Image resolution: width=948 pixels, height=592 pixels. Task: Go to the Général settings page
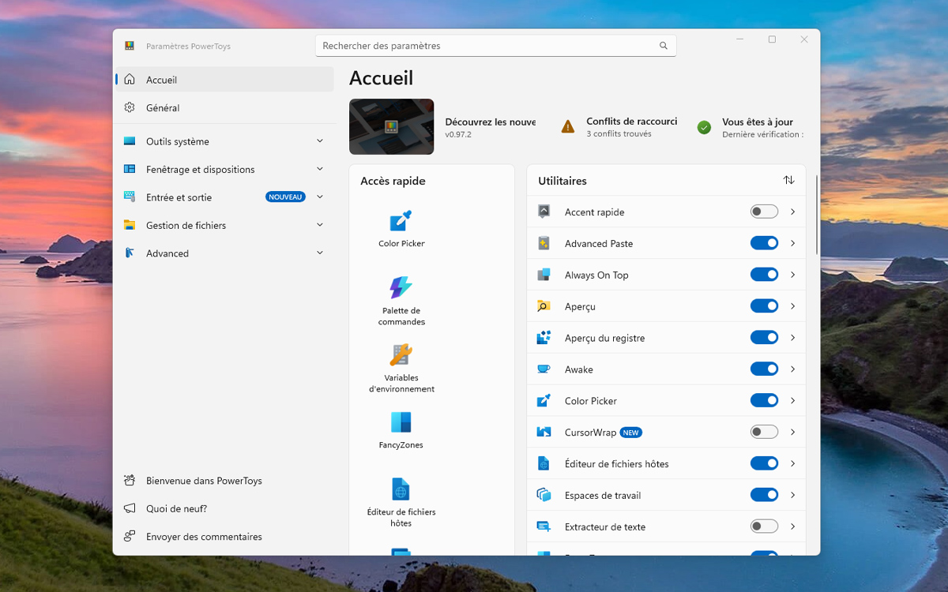pyautogui.click(x=163, y=108)
